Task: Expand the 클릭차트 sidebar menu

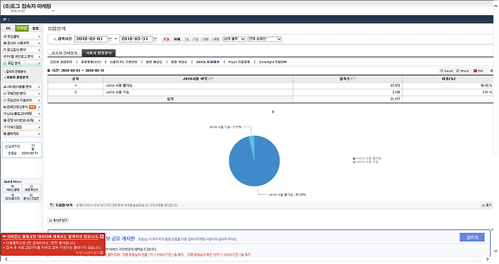Action: [21, 134]
